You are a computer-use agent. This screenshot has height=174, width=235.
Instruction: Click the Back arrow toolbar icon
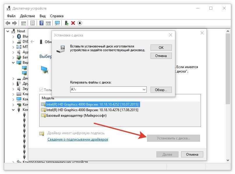tap(8, 23)
